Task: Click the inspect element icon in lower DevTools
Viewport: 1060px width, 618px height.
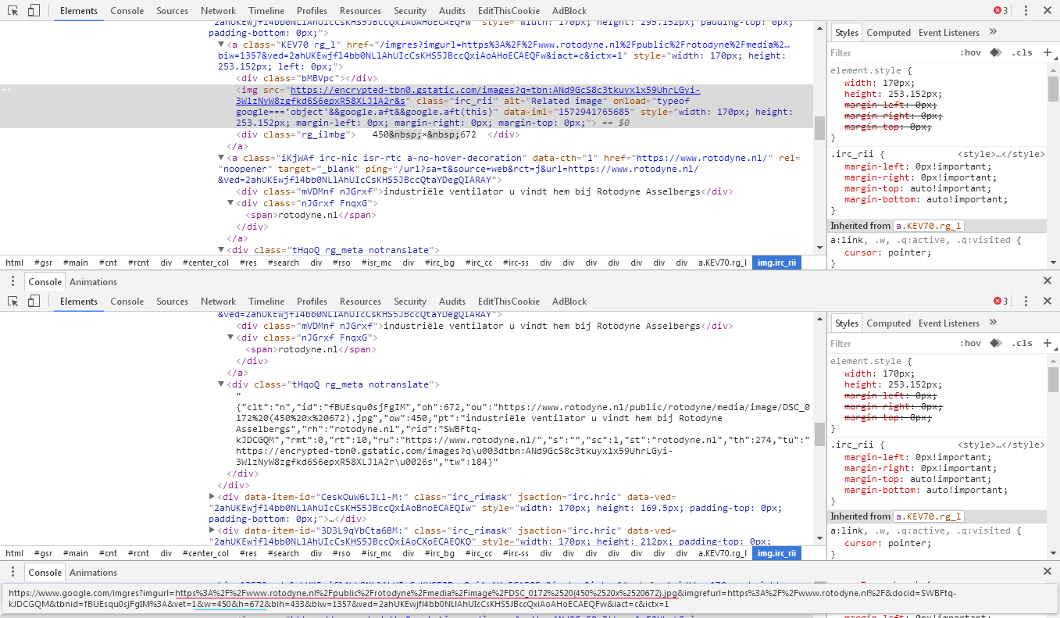Action: coord(13,301)
